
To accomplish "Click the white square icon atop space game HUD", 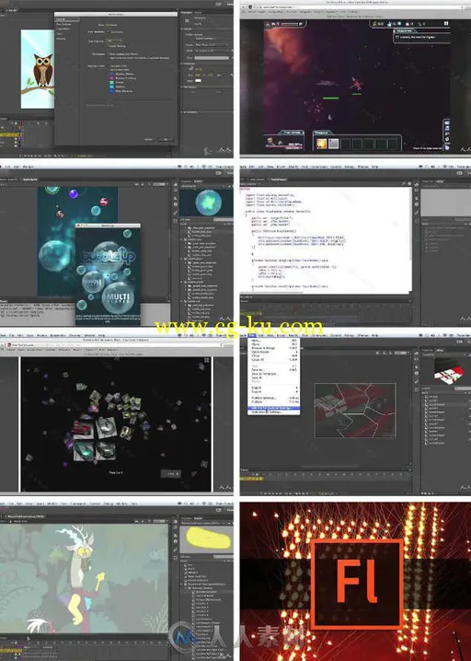I will point(446,24).
